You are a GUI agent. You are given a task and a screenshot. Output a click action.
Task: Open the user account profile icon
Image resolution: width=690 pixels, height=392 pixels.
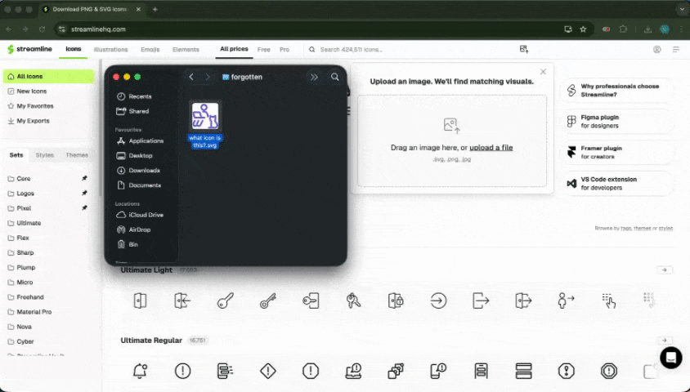657,50
